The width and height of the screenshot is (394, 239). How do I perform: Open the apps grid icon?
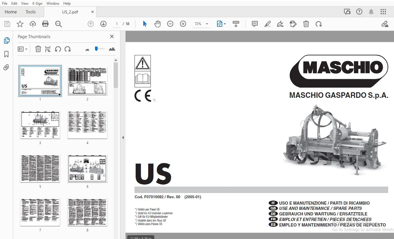[383, 12]
